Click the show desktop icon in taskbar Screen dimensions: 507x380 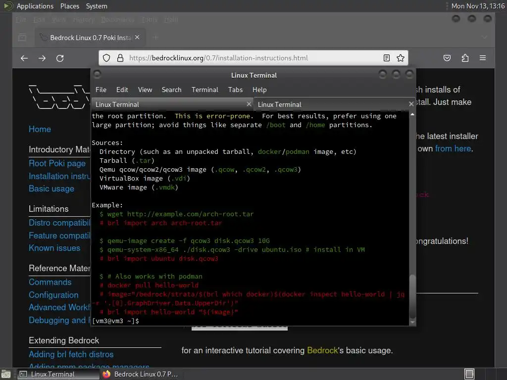pos(6,374)
